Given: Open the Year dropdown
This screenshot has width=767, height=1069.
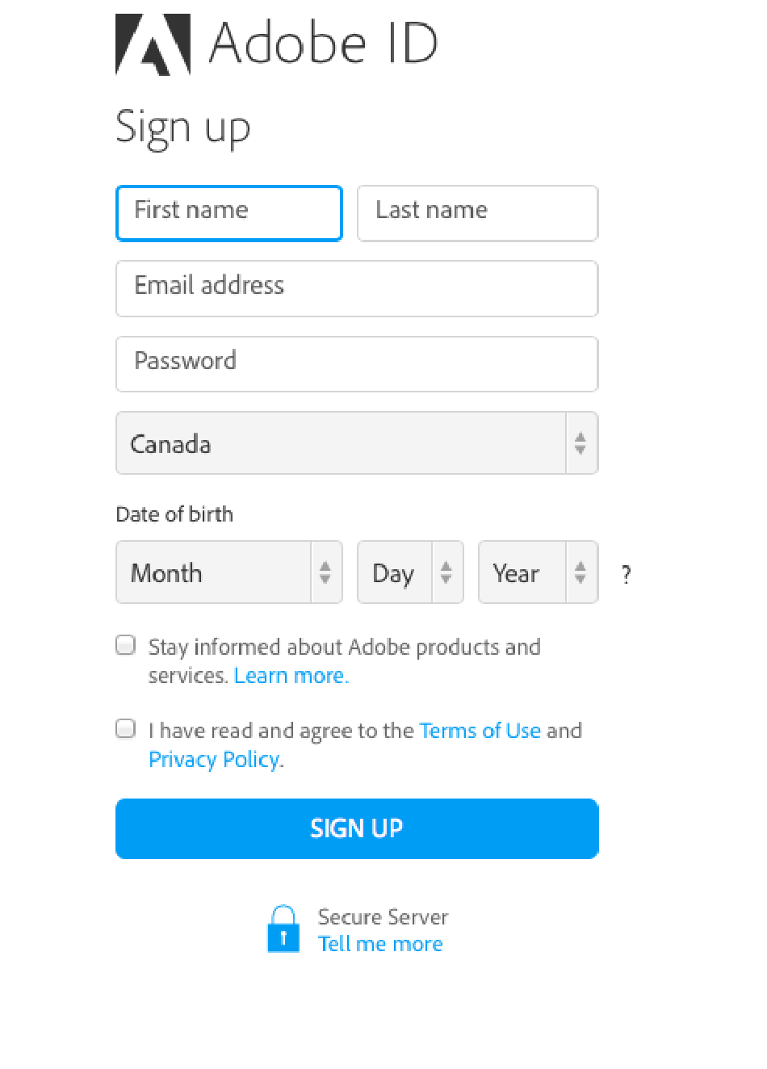Looking at the screenshot, I should [x=539, y=572].
